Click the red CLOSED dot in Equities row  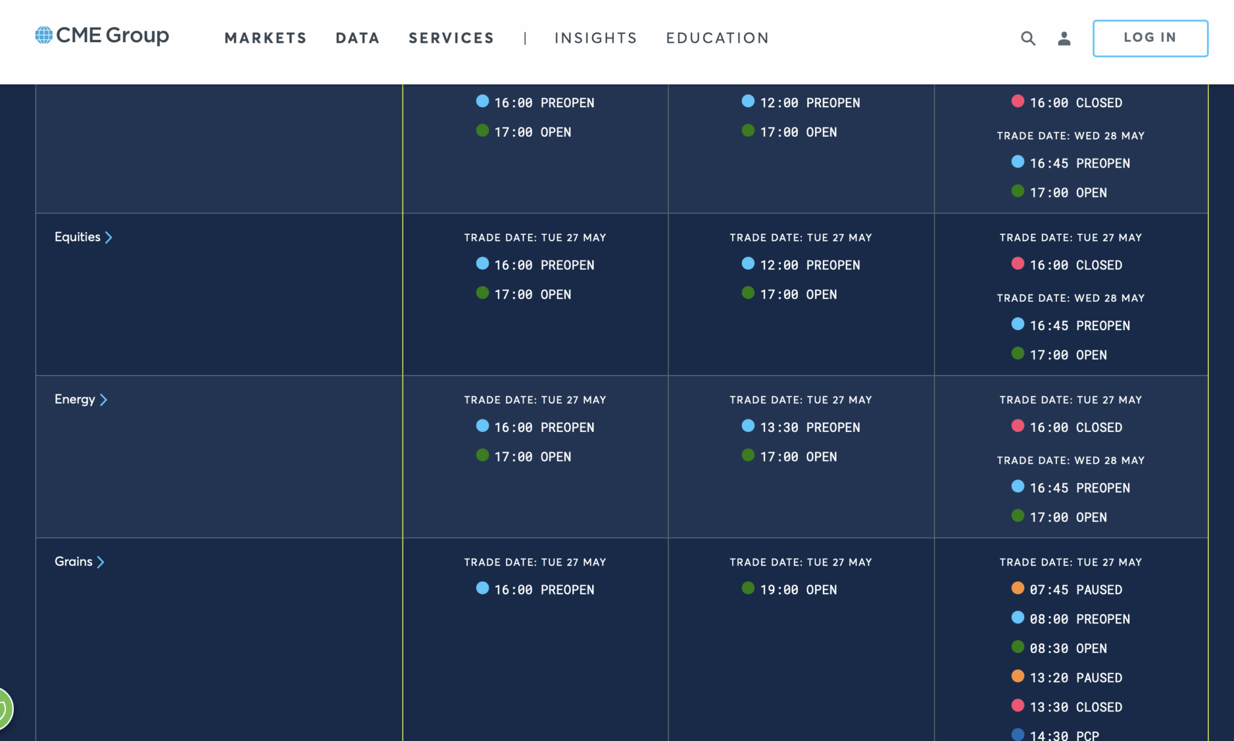point(1018,263)
